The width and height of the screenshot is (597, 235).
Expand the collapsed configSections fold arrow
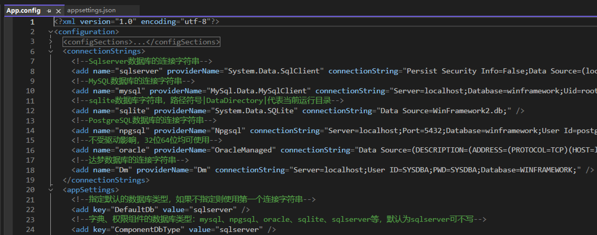51,42
